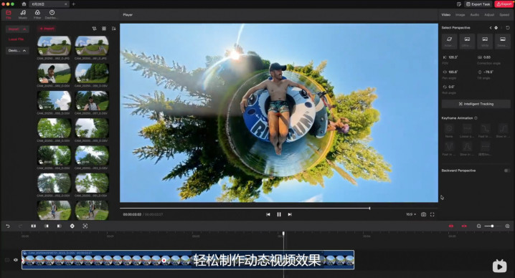This screenshot has width=515, height=278.
Task: Edit the roll angle value 0.0°
Action: (451, 87)
